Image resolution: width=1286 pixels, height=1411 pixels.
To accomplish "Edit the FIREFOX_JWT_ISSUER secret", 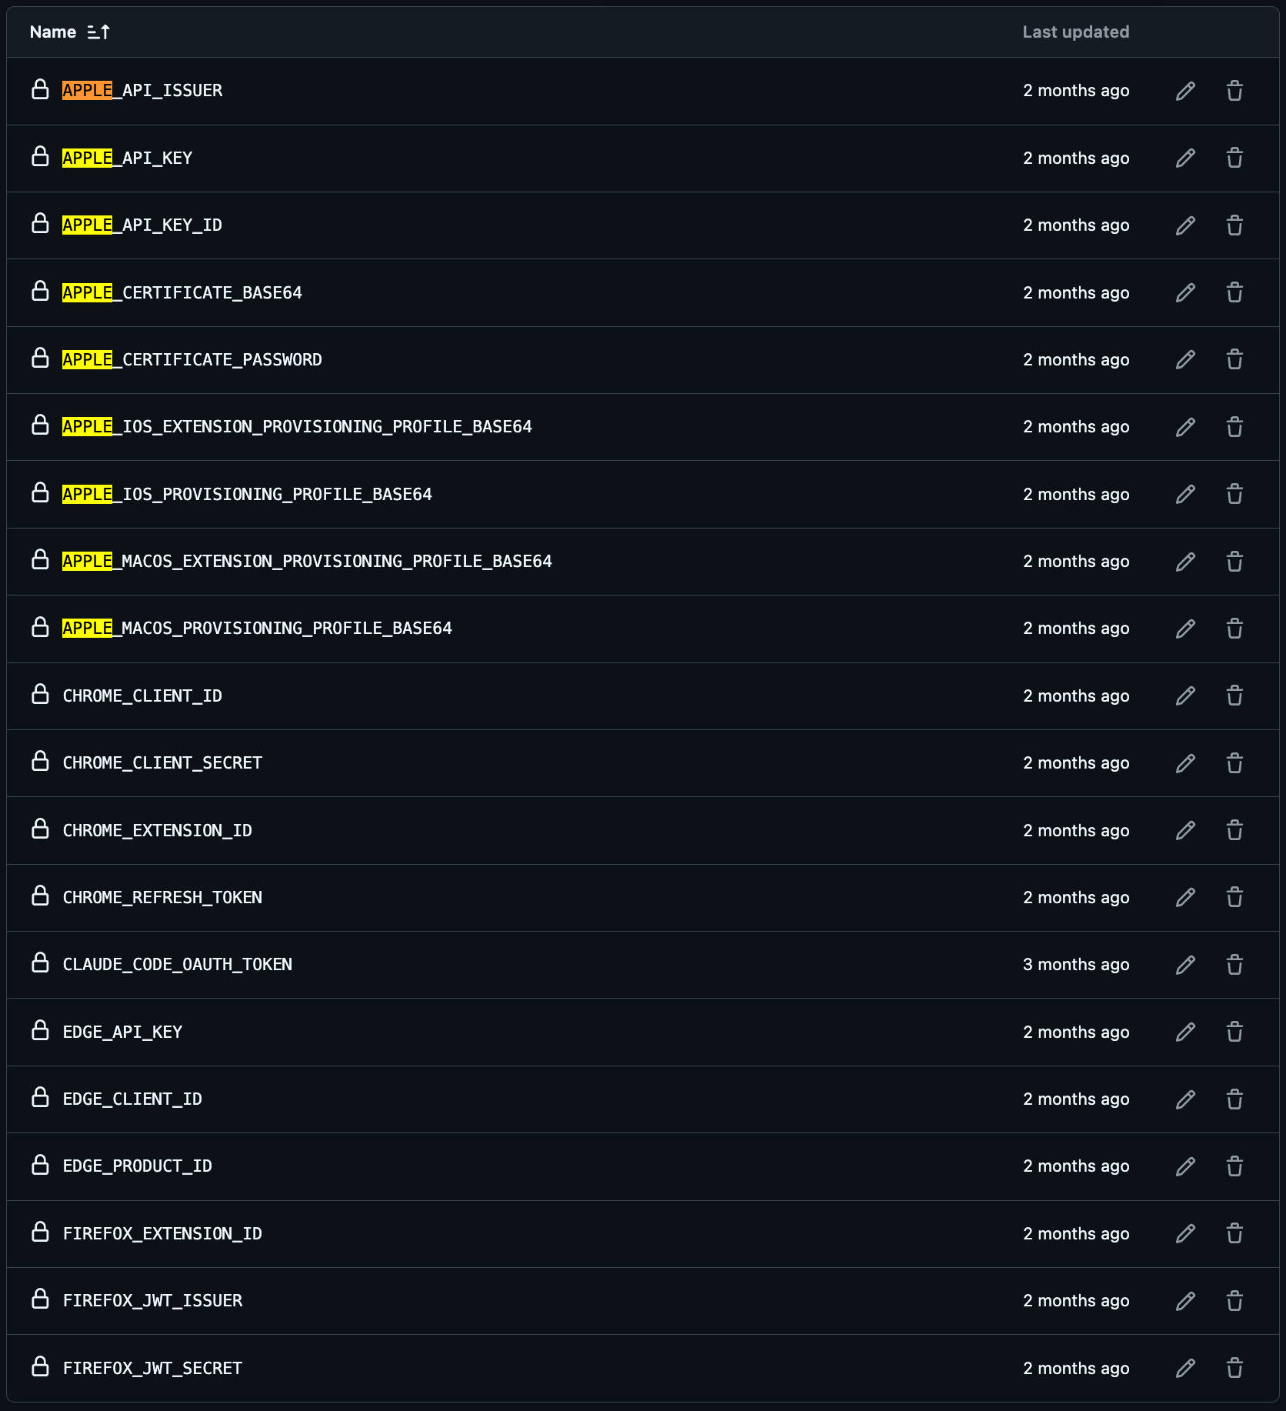I will [1185, 1301].
